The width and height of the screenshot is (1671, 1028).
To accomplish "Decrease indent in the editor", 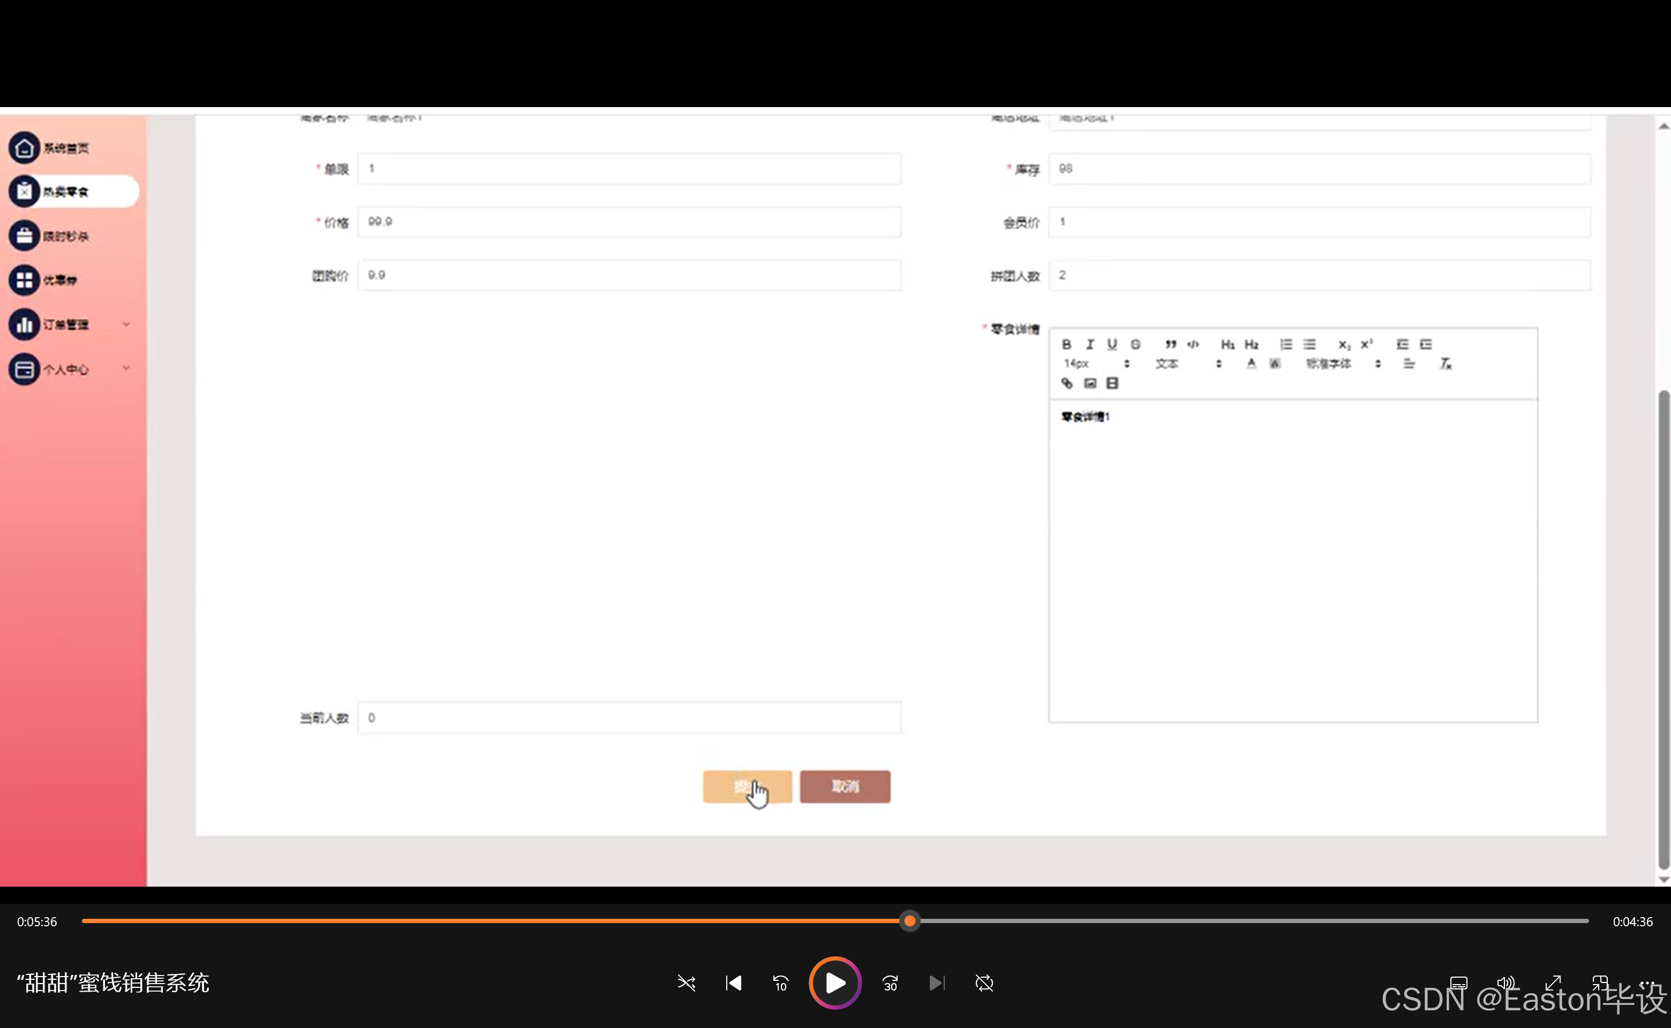I will pos(1402,344).
